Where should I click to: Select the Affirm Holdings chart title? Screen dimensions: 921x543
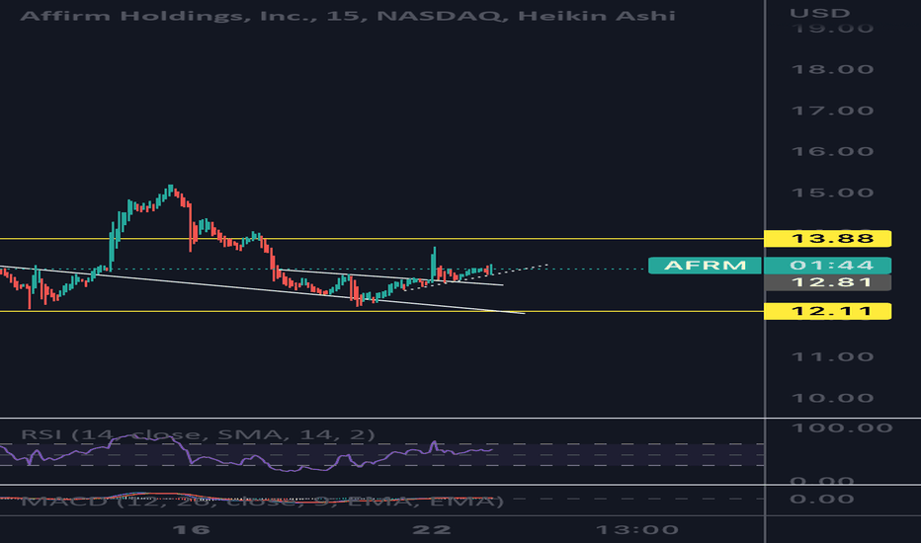point(348,15)
